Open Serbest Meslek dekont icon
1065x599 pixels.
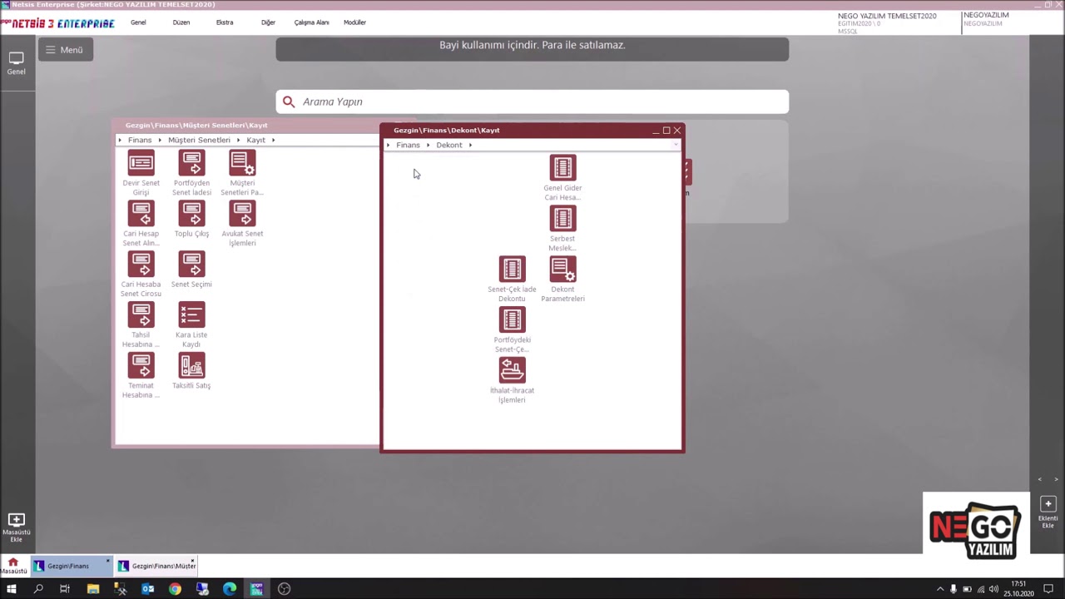point(562,219)
